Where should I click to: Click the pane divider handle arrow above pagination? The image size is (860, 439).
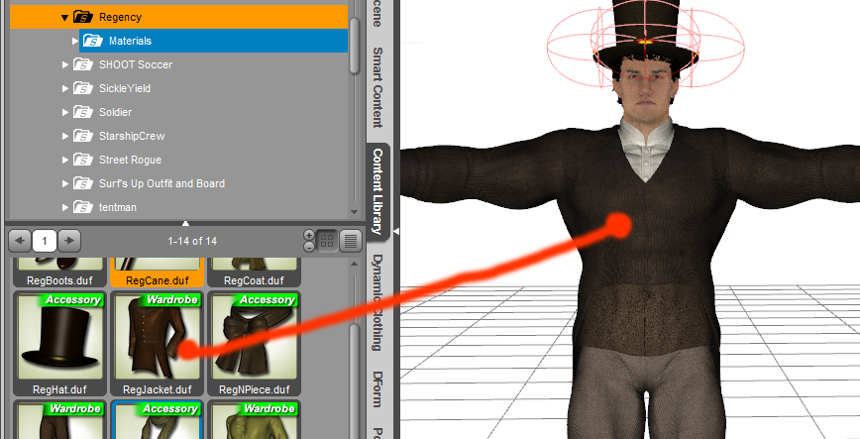click(185, 223)
